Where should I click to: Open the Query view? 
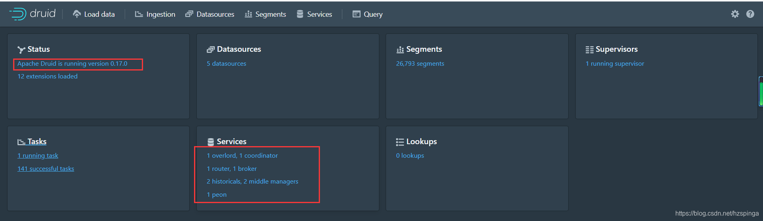pos(367,14)
